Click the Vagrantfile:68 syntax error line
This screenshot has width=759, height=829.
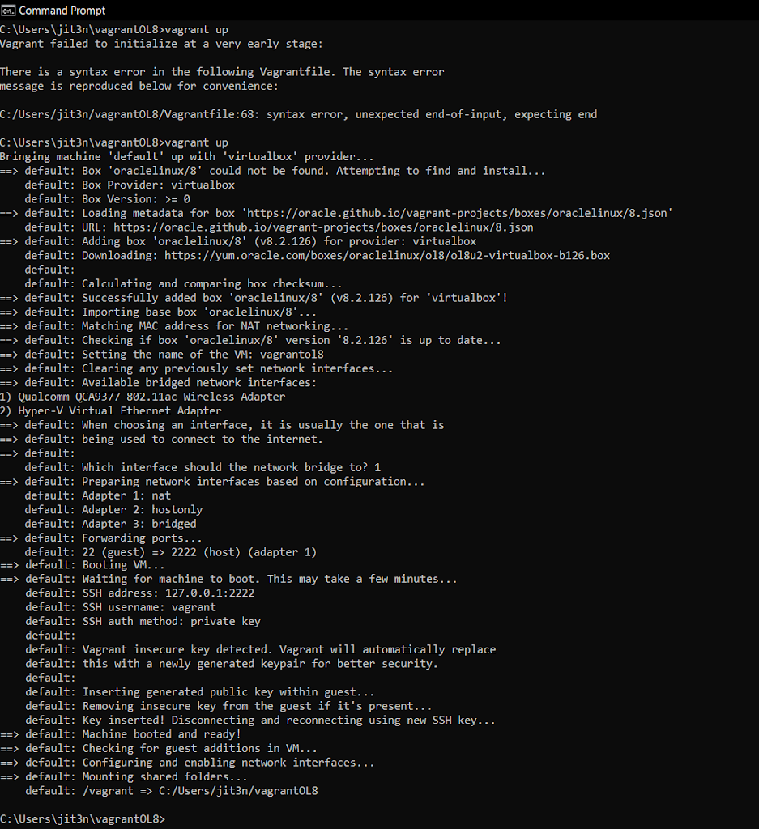click(298, 115)
